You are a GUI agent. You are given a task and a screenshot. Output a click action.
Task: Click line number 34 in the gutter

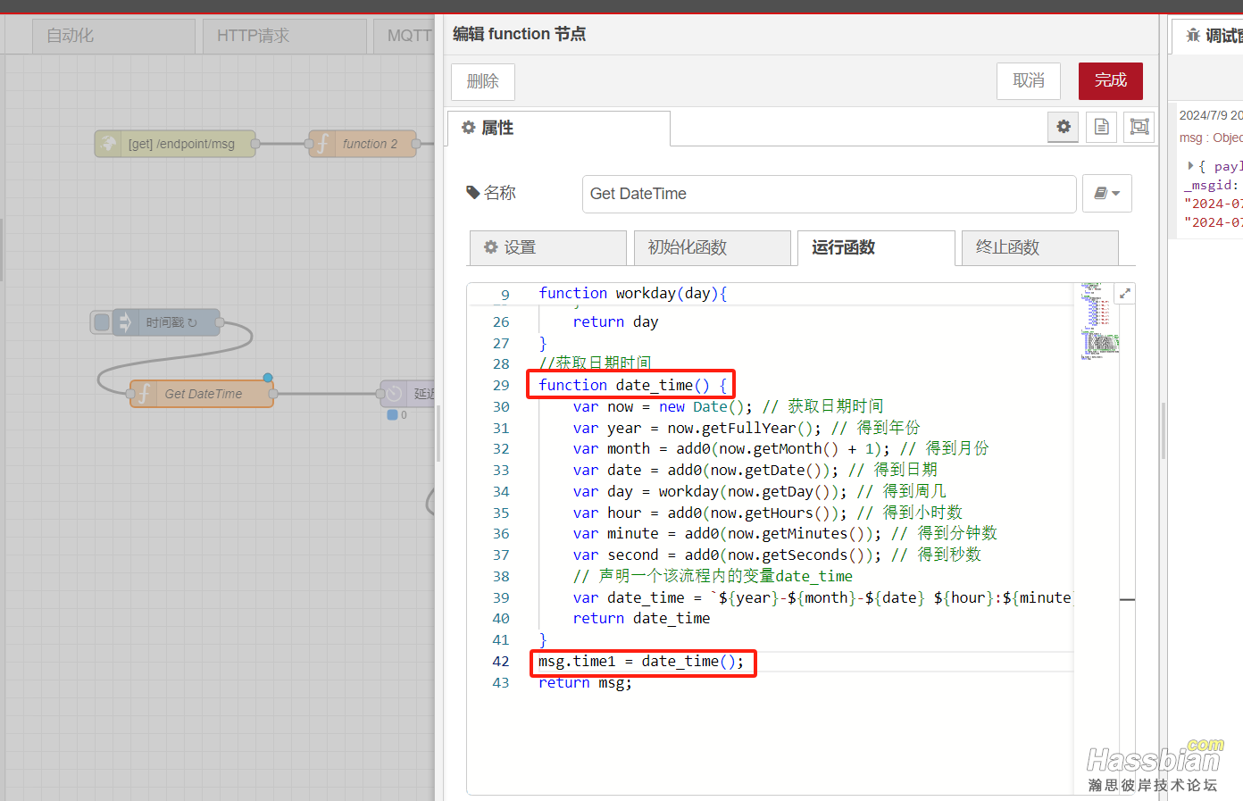coord(501,492)
